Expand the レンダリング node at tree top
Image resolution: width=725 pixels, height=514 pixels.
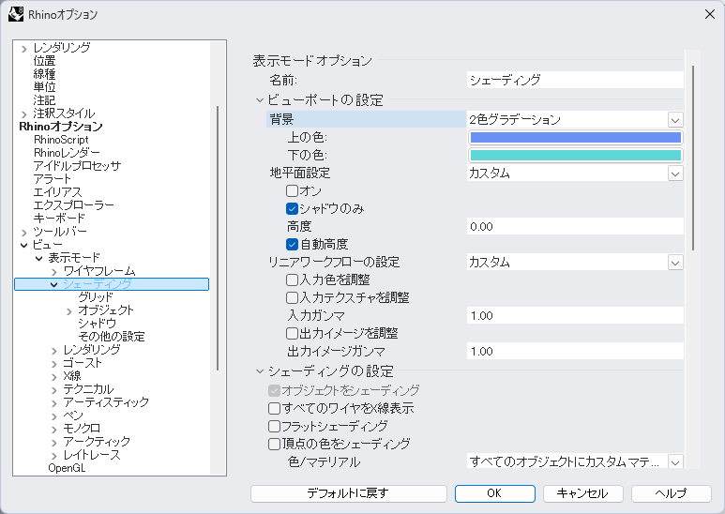coord(24,48)
